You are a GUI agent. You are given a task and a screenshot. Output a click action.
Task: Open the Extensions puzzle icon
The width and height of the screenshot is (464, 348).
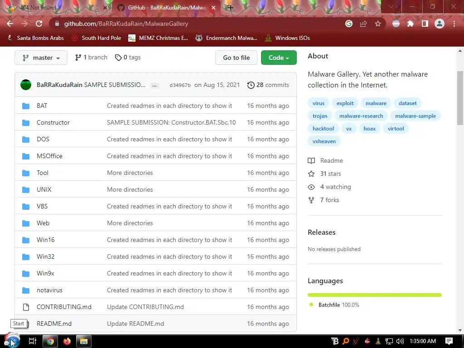[x=411, y=24]
